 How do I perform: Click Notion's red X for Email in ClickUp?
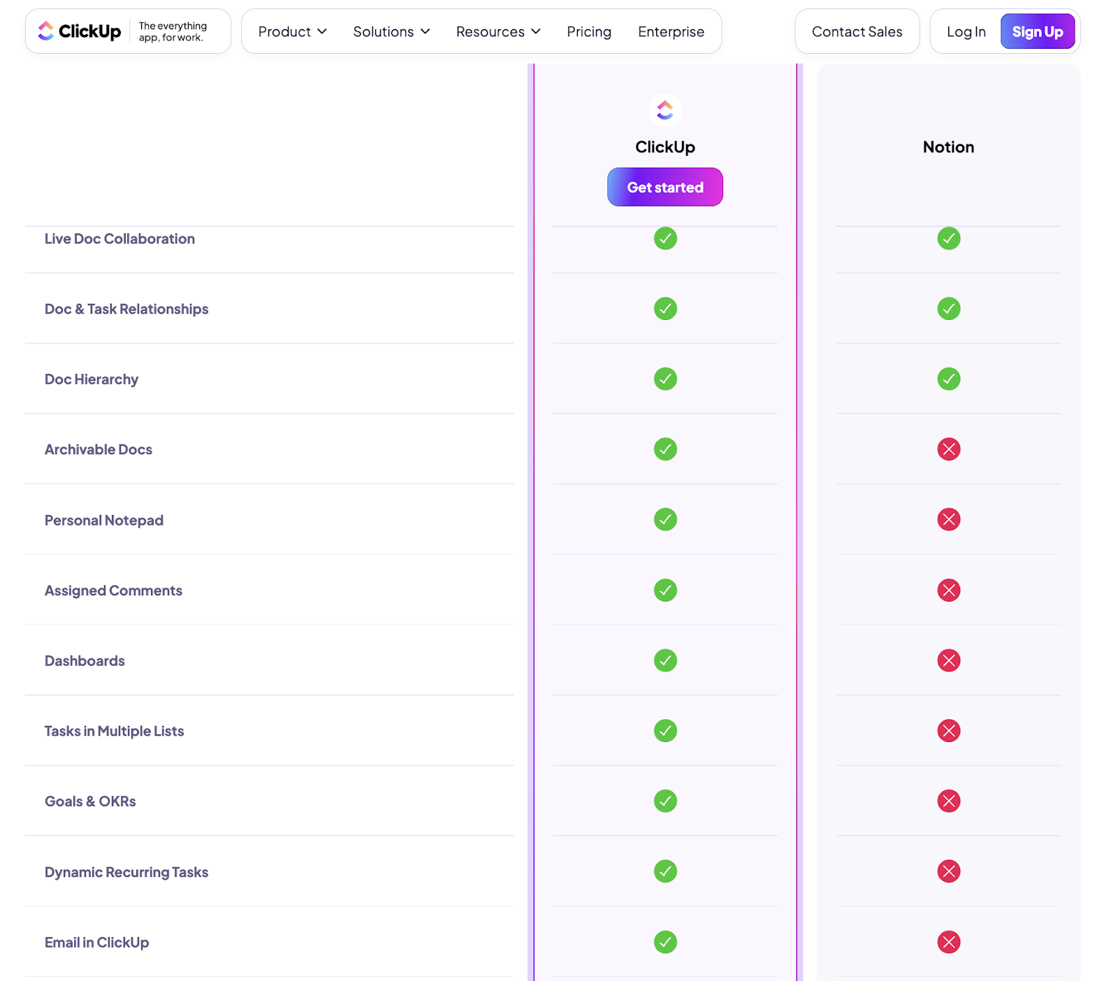tap(949, 942)
